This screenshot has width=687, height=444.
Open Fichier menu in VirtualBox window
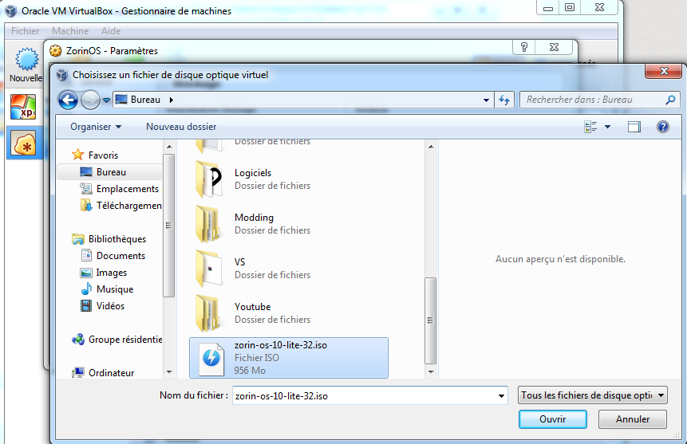tap(25, 31)
